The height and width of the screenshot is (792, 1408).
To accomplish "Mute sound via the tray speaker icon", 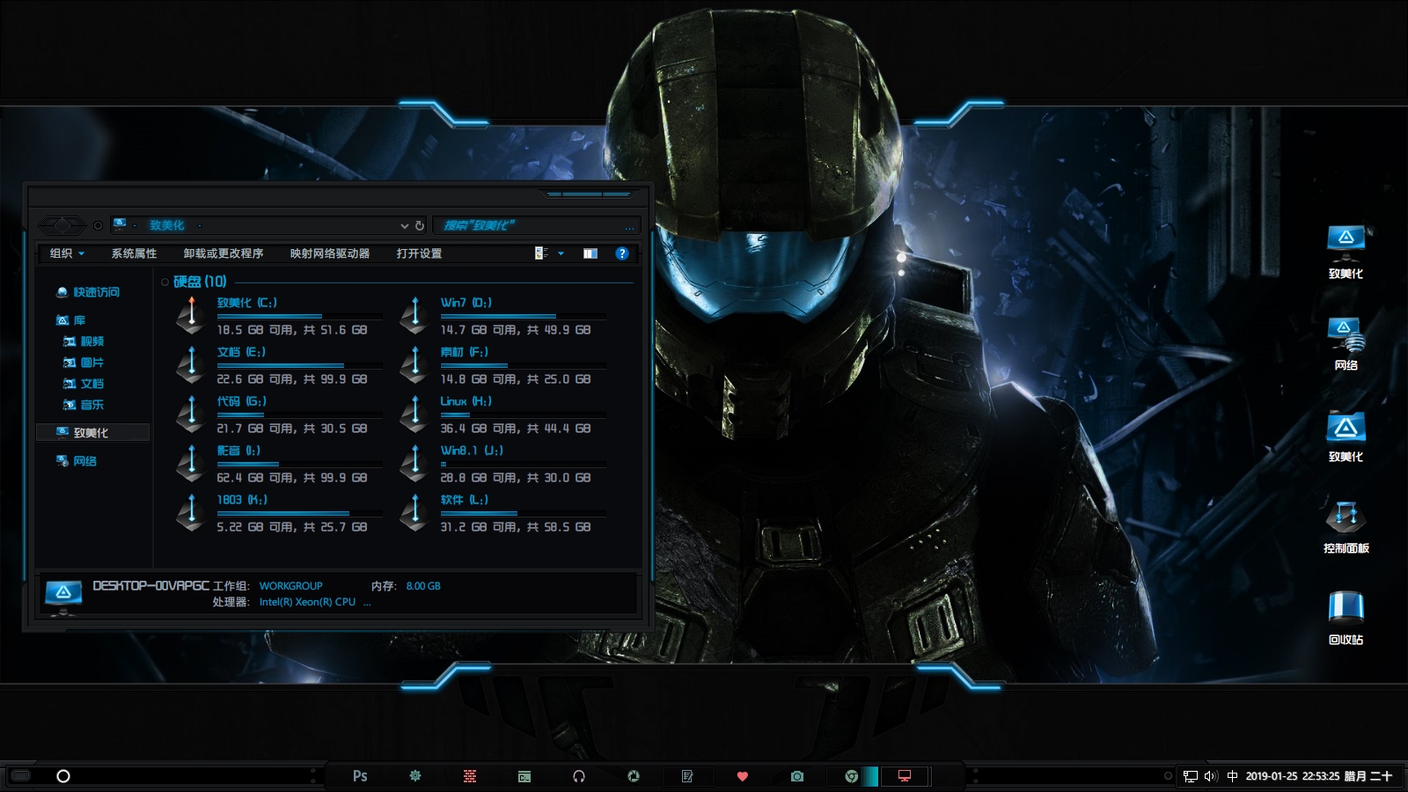I will (1211, 776).
